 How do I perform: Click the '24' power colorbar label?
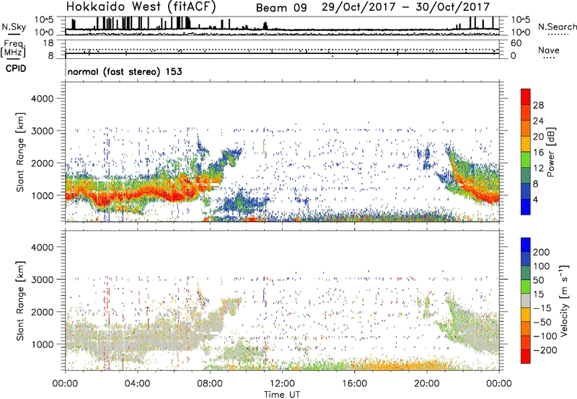click(538, 121)
